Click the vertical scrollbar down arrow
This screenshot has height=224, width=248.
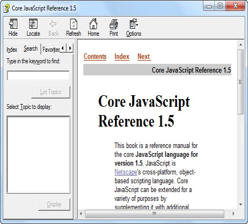point(241,204)
